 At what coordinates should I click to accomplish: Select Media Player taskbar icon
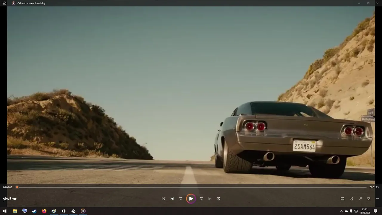click(83, 211)
